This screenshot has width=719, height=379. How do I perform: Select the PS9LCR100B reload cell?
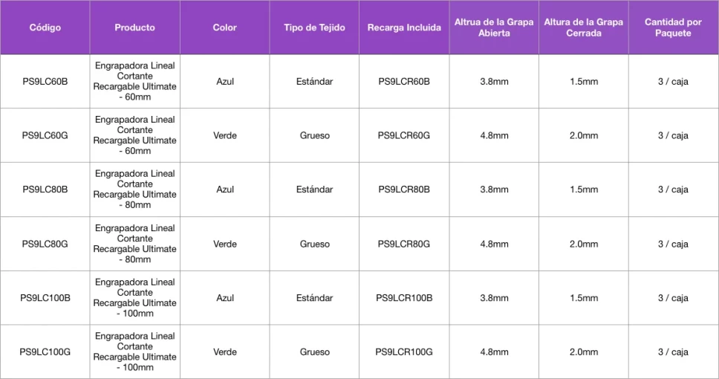pyautogui.click(x=404, y=298)
